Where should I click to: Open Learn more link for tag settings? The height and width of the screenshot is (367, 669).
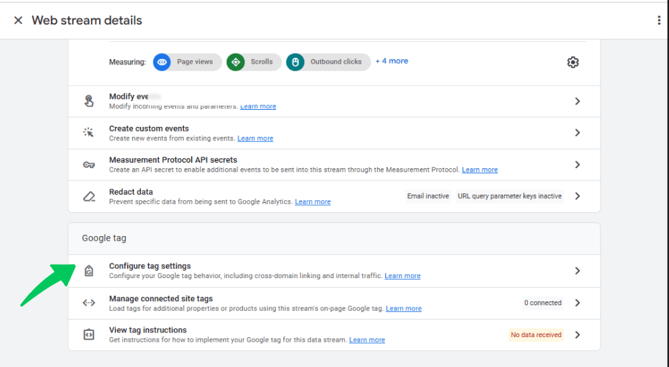(402, 276)
